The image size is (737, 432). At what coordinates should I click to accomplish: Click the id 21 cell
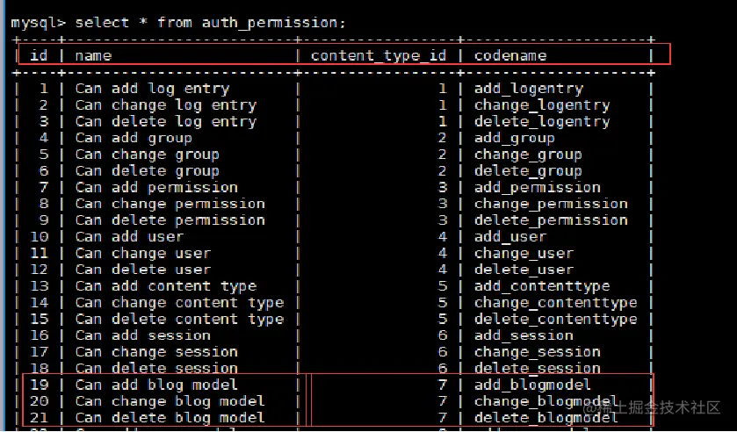[x=39, y=418]
